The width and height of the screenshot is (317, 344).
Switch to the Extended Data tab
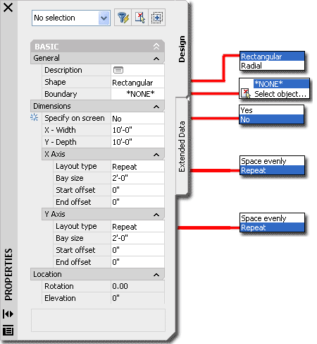pos(182,146)
